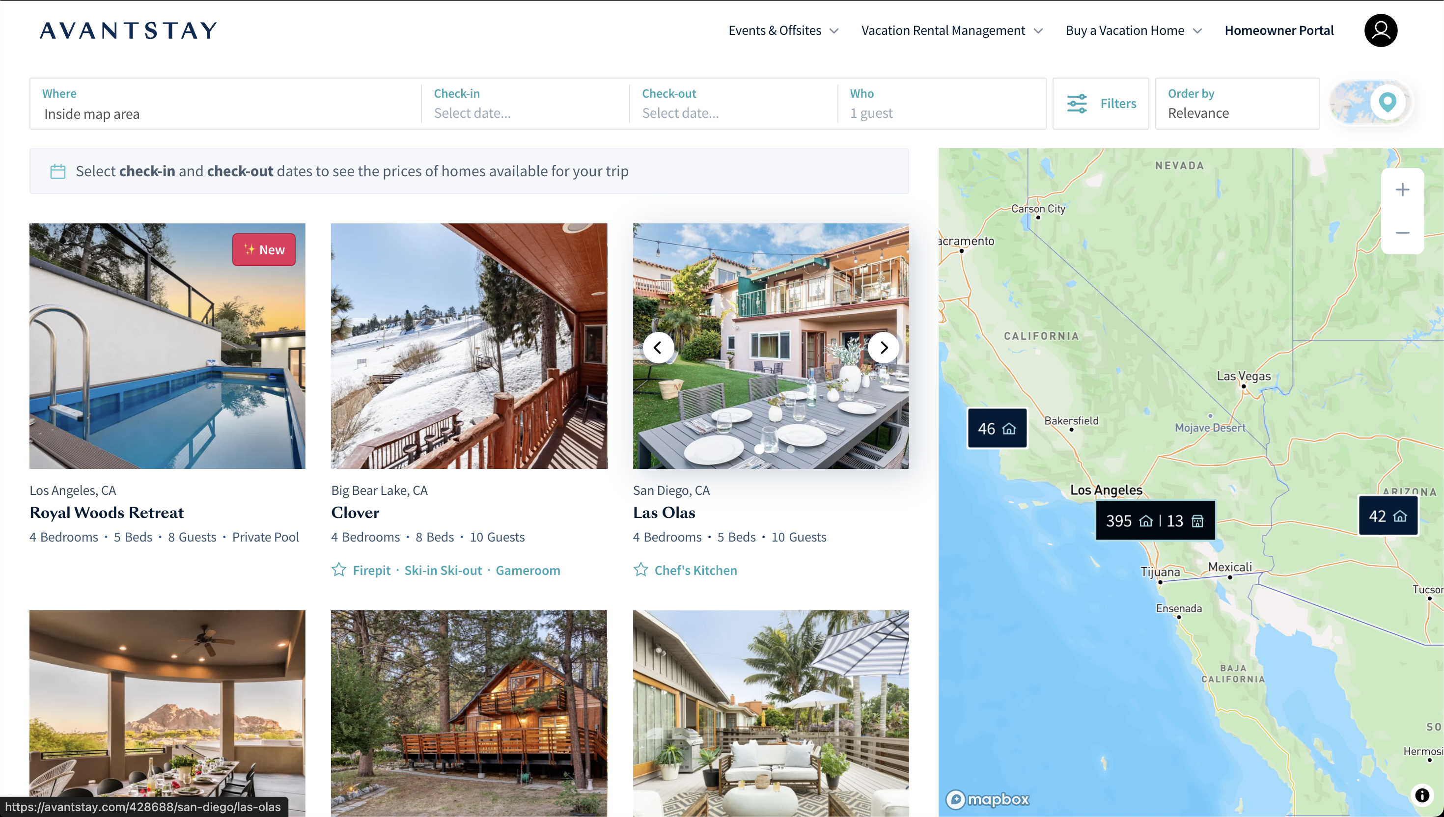The height and width of the screenshot is (817, 1444).
Task: Expand the Buy a Vacation Home menu
Action: coord(1133,30)
